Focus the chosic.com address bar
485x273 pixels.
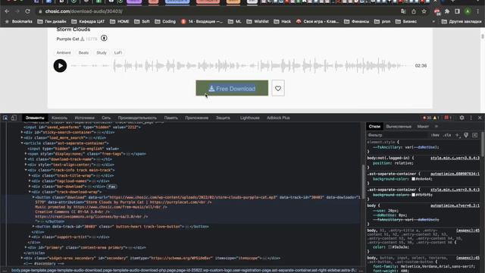[x=217, y=11]
